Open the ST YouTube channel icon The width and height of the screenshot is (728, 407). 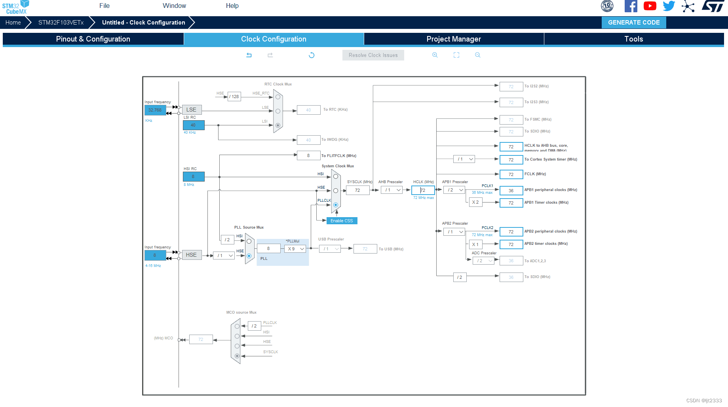[x=650, y=6]
